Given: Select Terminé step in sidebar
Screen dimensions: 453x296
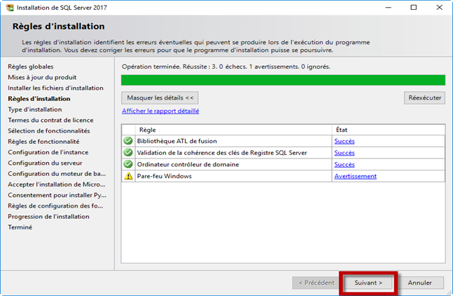Looking at the screenshot, I should click(x=20, y=227).
